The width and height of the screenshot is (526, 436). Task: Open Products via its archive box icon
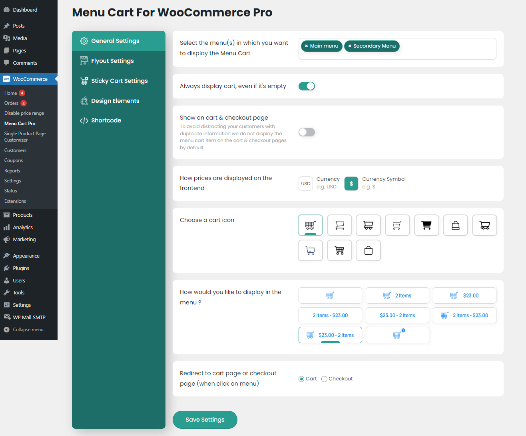coord(6,215)
